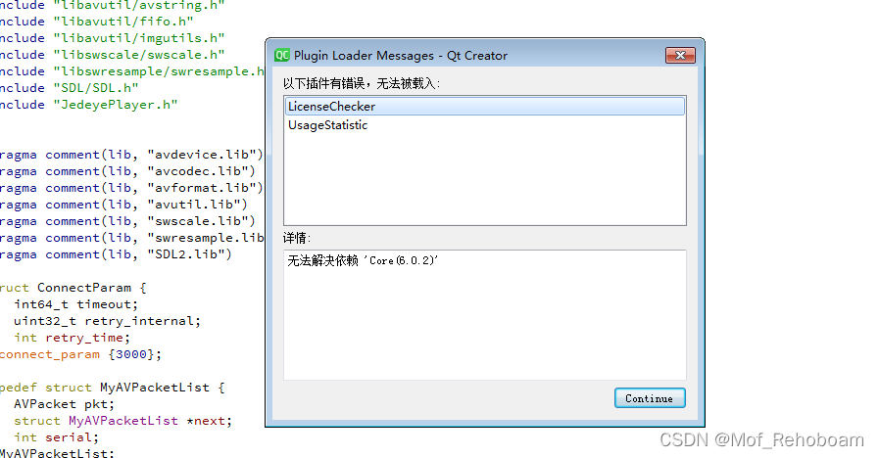Click the "swscale.lib" pragma comment line
This screenshot has height=458, width=879.
(127, 221)
